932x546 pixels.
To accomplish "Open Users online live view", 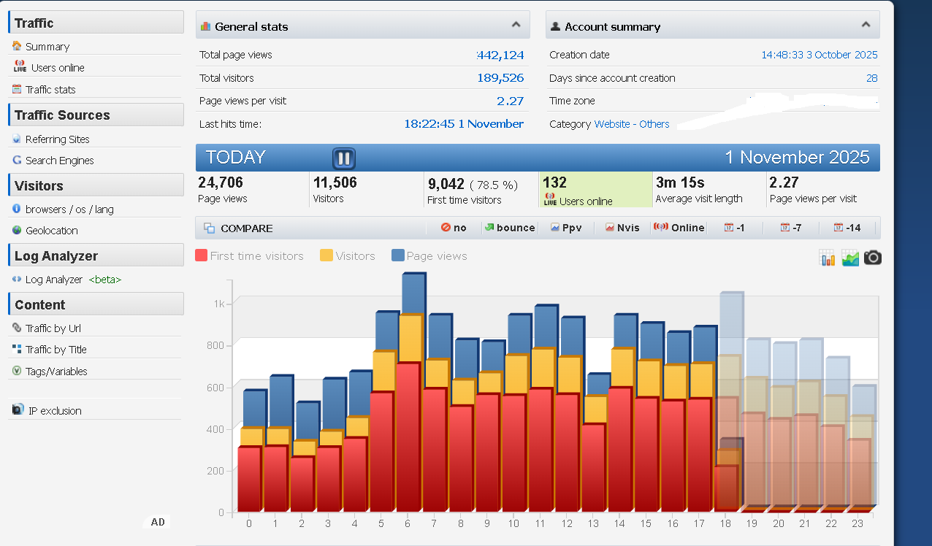I will pyautogui.click(x=57, y=68).
